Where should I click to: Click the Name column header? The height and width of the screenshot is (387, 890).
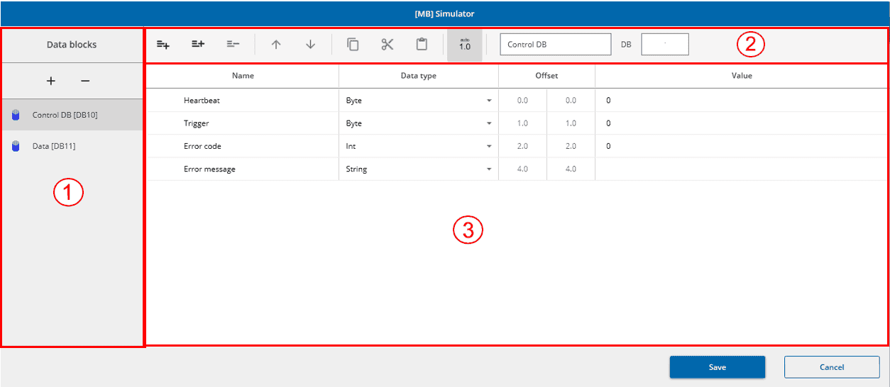point(243,75)
